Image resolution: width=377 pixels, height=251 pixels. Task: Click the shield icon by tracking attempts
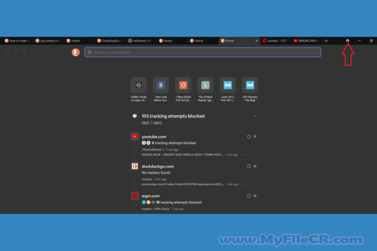[135, 116]
